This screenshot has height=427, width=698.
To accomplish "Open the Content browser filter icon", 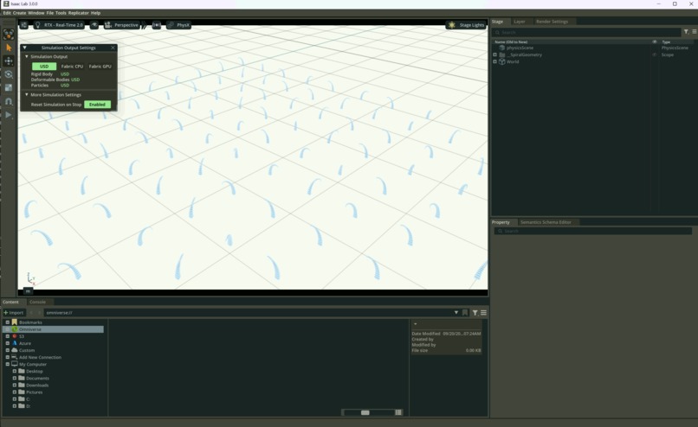I will tap(475, 313).
